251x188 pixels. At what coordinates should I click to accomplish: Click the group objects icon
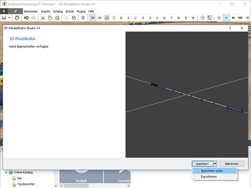(67, 18)
